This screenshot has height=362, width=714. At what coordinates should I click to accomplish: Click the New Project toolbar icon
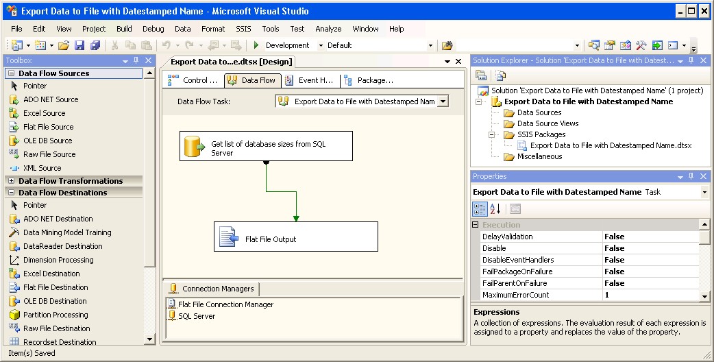click(x=17, y=45)
